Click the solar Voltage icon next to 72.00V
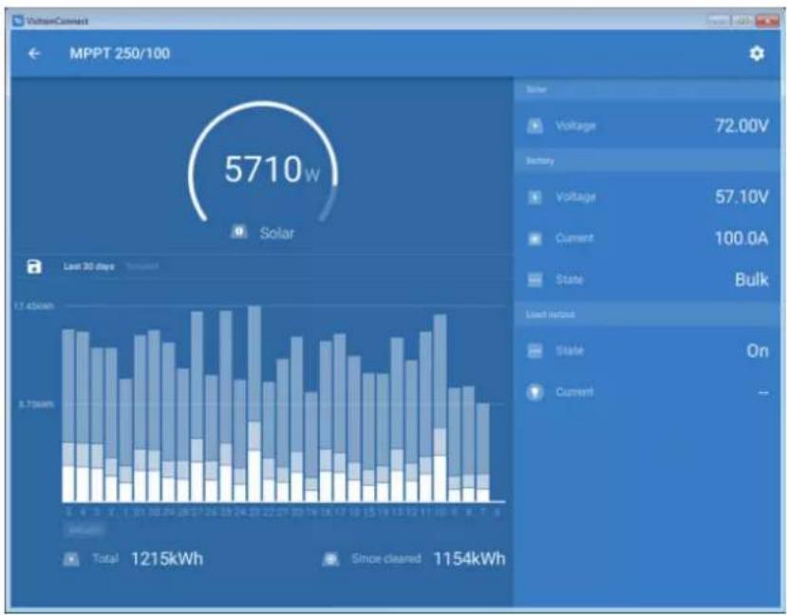Screen dimensions: 787x615 point(534,125)
